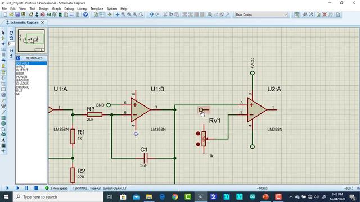This screenshot has height=202, width=360.
Task: Select the 2D Graphics Text tool
Action: pyautogui.click(x=3, y=140)
